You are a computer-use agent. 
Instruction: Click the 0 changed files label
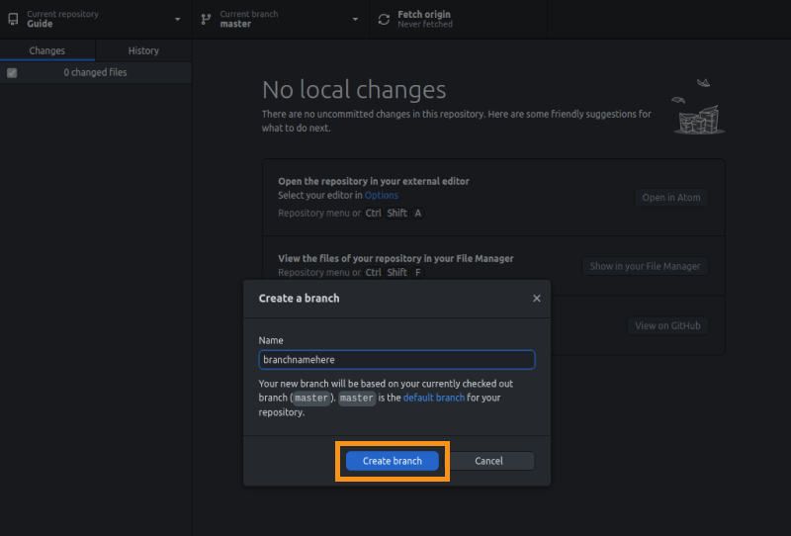coord(95,72)
